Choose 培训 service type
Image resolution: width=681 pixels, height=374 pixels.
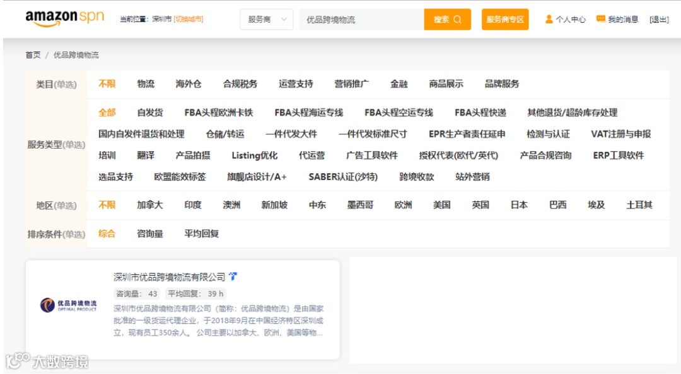point(107,156)
